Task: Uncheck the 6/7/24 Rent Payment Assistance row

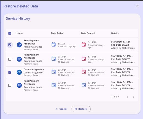Action: click(10, 45)
